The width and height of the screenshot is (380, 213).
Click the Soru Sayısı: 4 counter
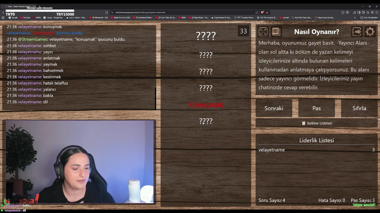[x=272, y=200]
